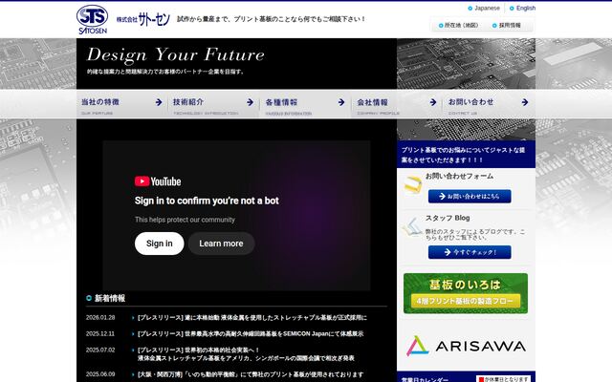This screenshot has height=382, width=612.
Task: Open the 株式会社サトーセン company name link
Action: pyautogui.click(x=143, y=19)
